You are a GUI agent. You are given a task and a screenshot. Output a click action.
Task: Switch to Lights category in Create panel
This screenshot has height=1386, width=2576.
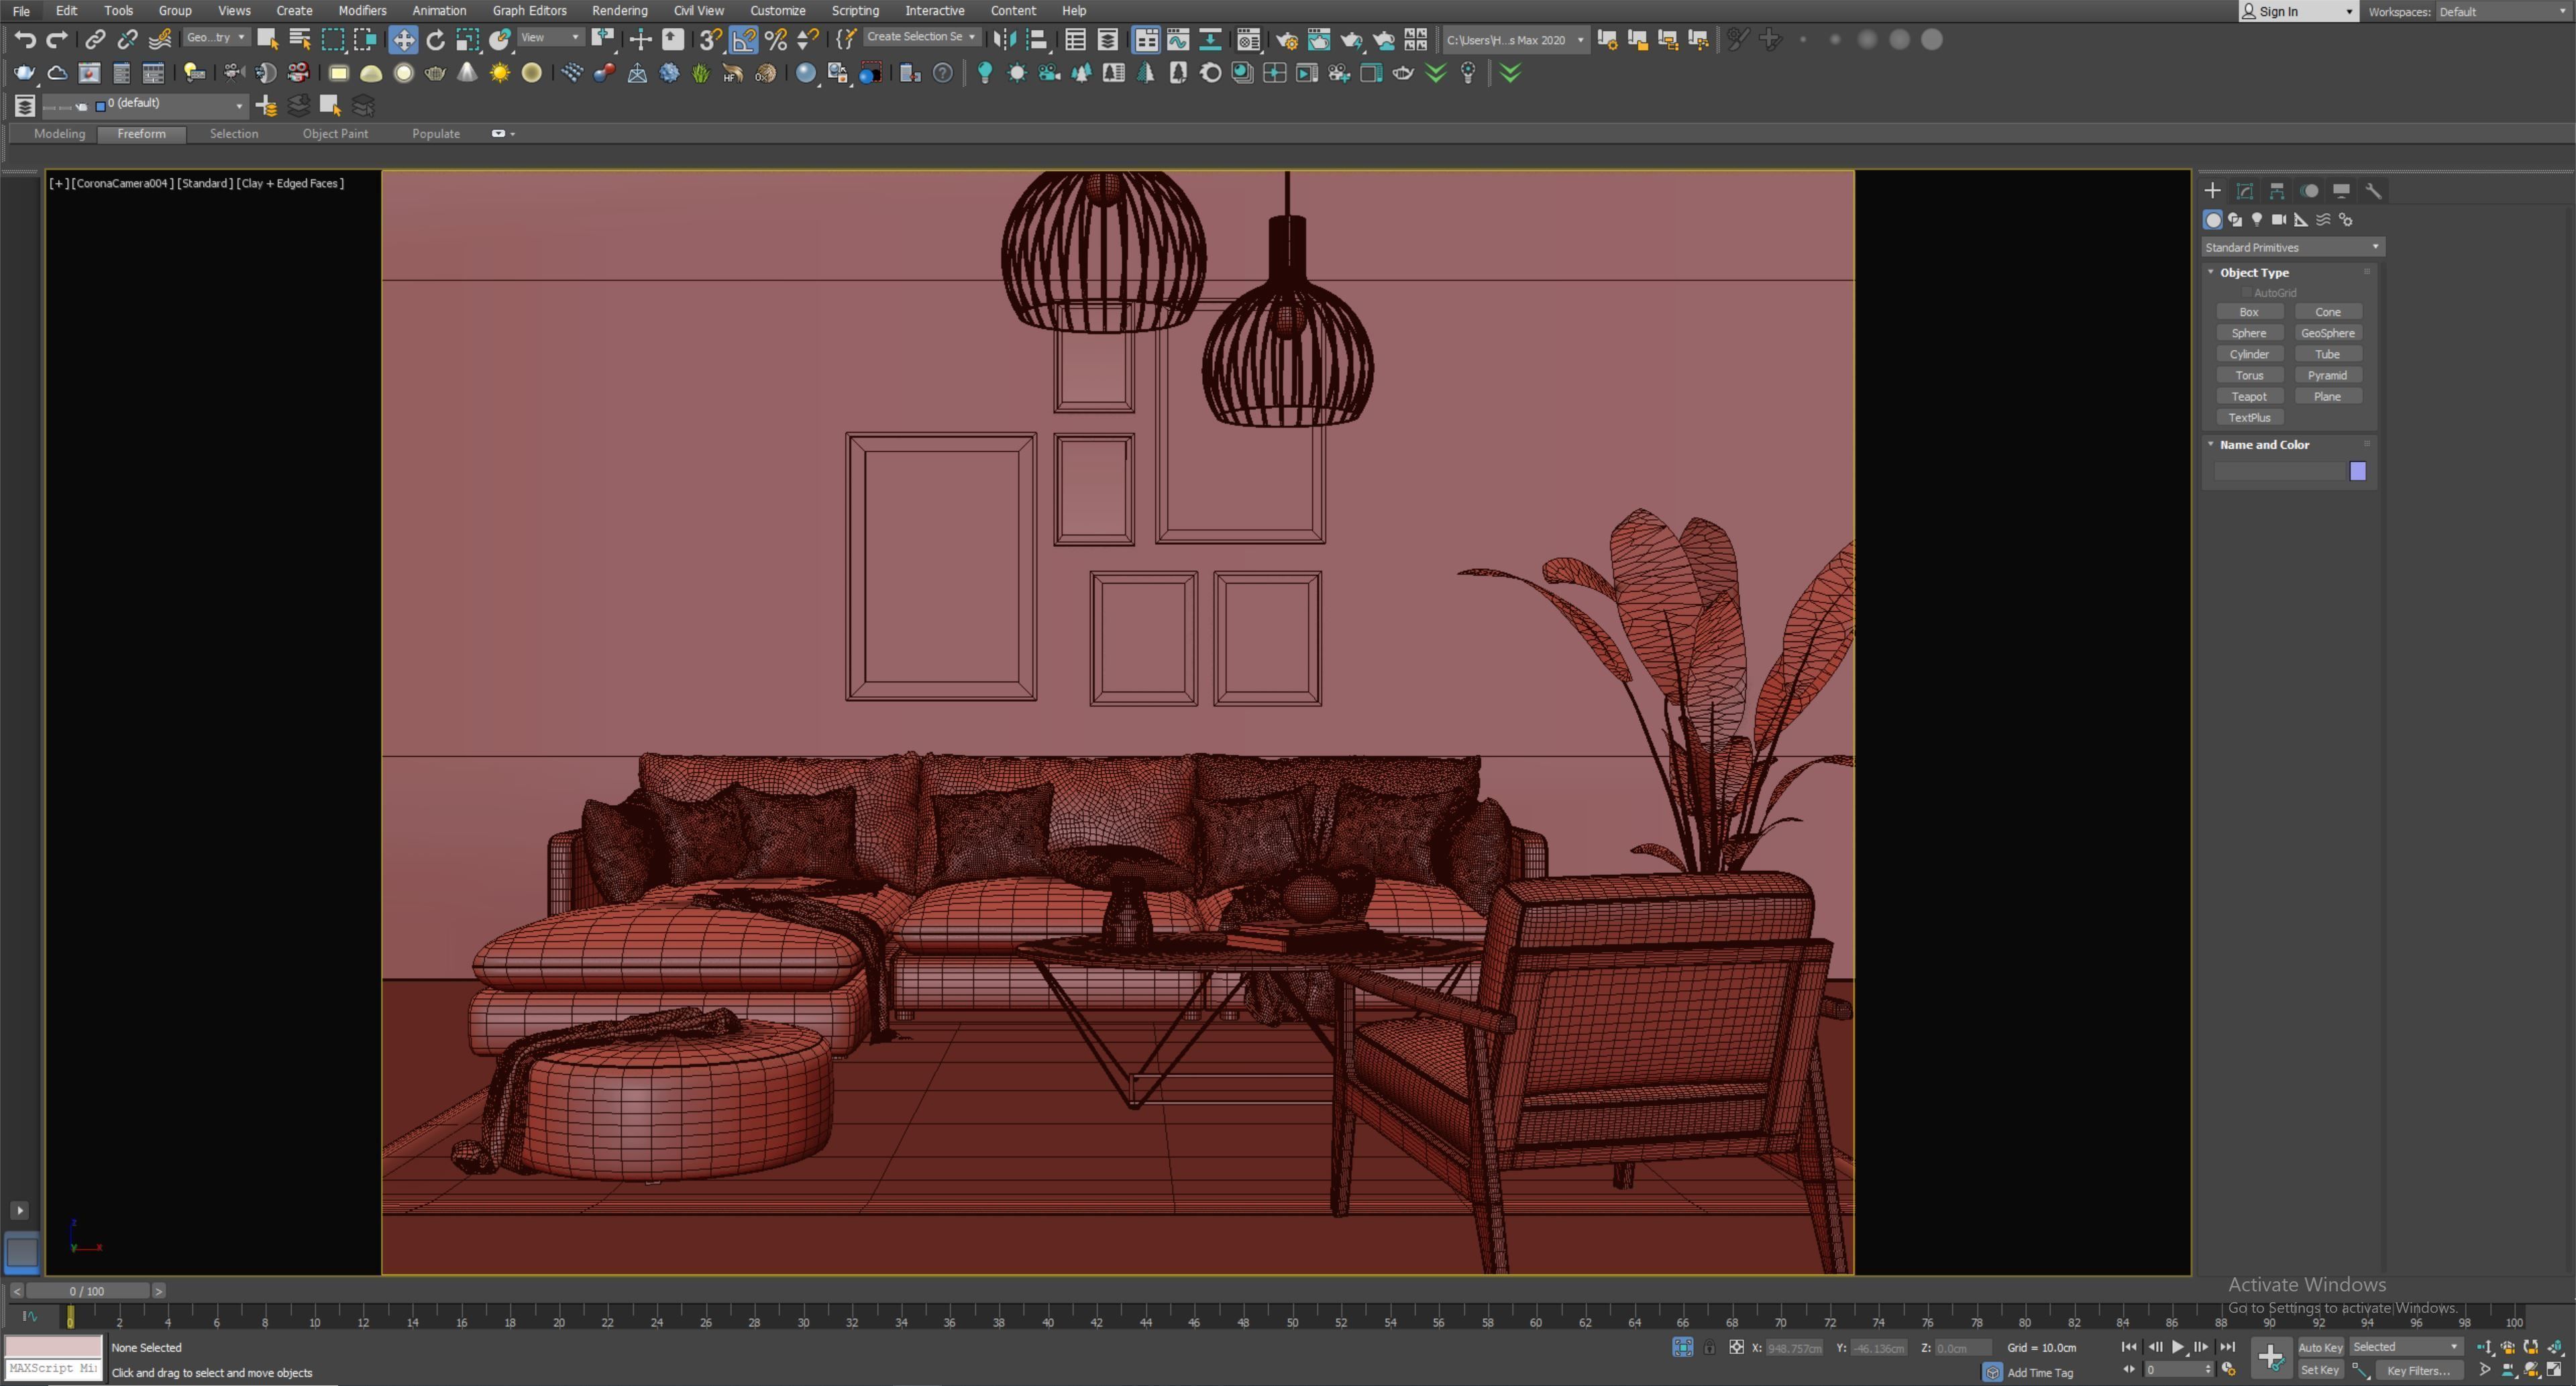coord(2257,220)
